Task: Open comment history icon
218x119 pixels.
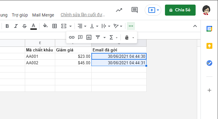Action: [x=134, y=10]
